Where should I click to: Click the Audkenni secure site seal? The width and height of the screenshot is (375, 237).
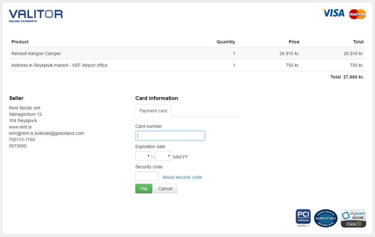(326, 218)
